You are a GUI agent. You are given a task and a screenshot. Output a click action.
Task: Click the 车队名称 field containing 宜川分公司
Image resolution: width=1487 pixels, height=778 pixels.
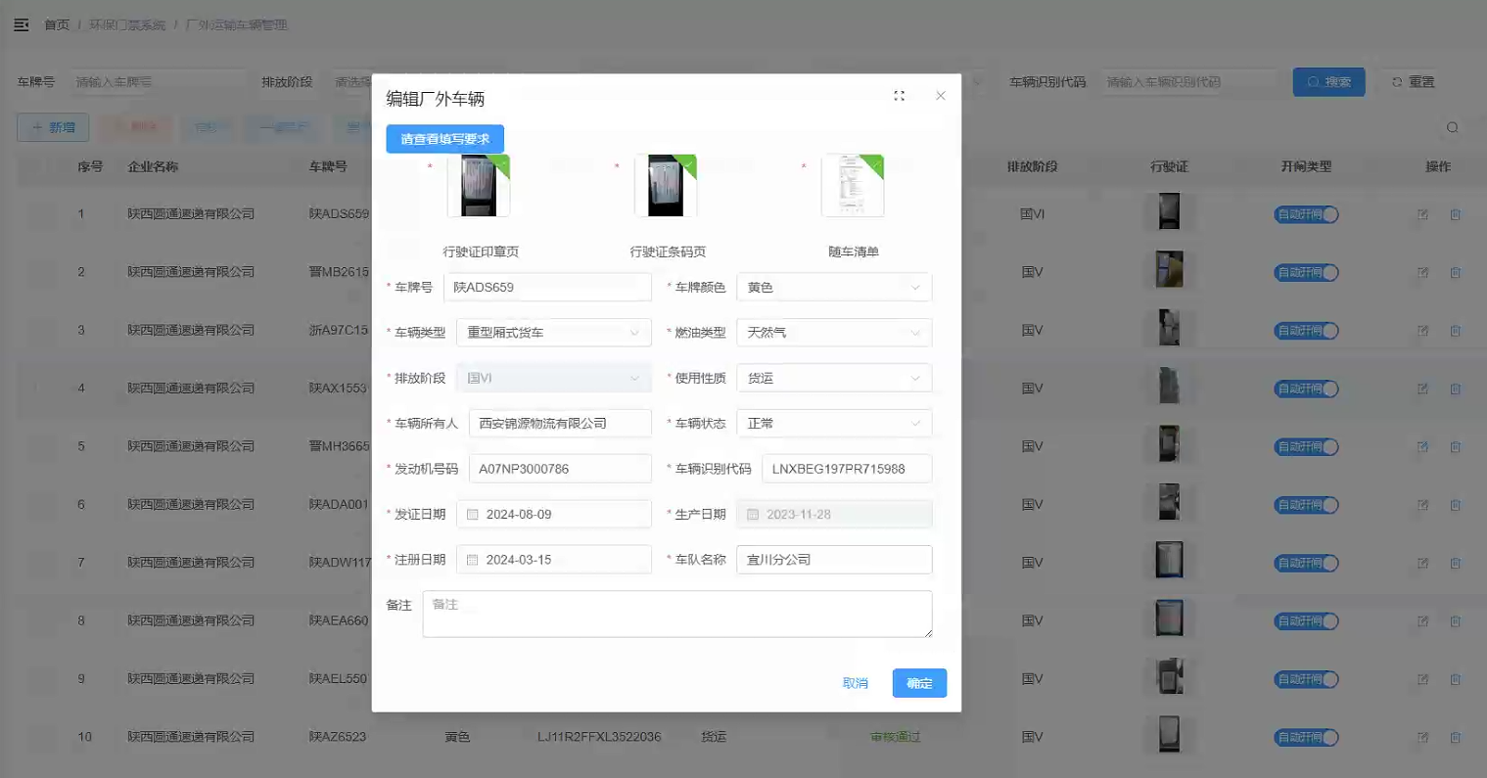834,560
